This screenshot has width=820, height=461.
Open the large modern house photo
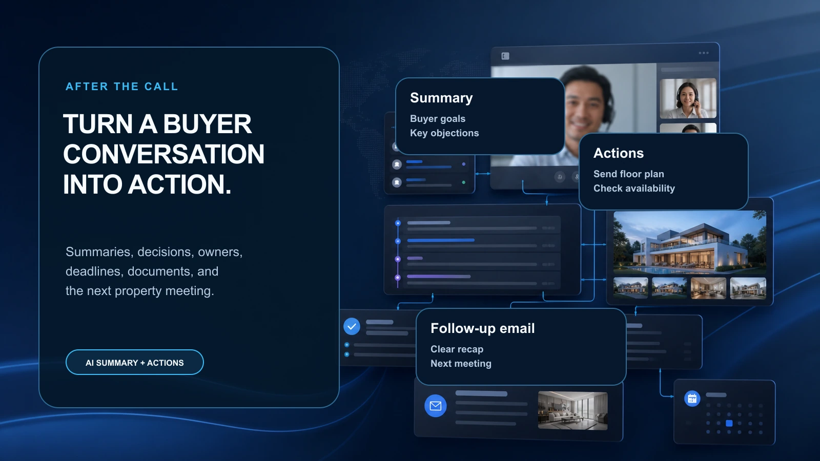tap(690, 242)
